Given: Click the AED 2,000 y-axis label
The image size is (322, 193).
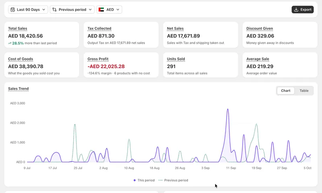Looking at the screenshot, I should (17, 123).
